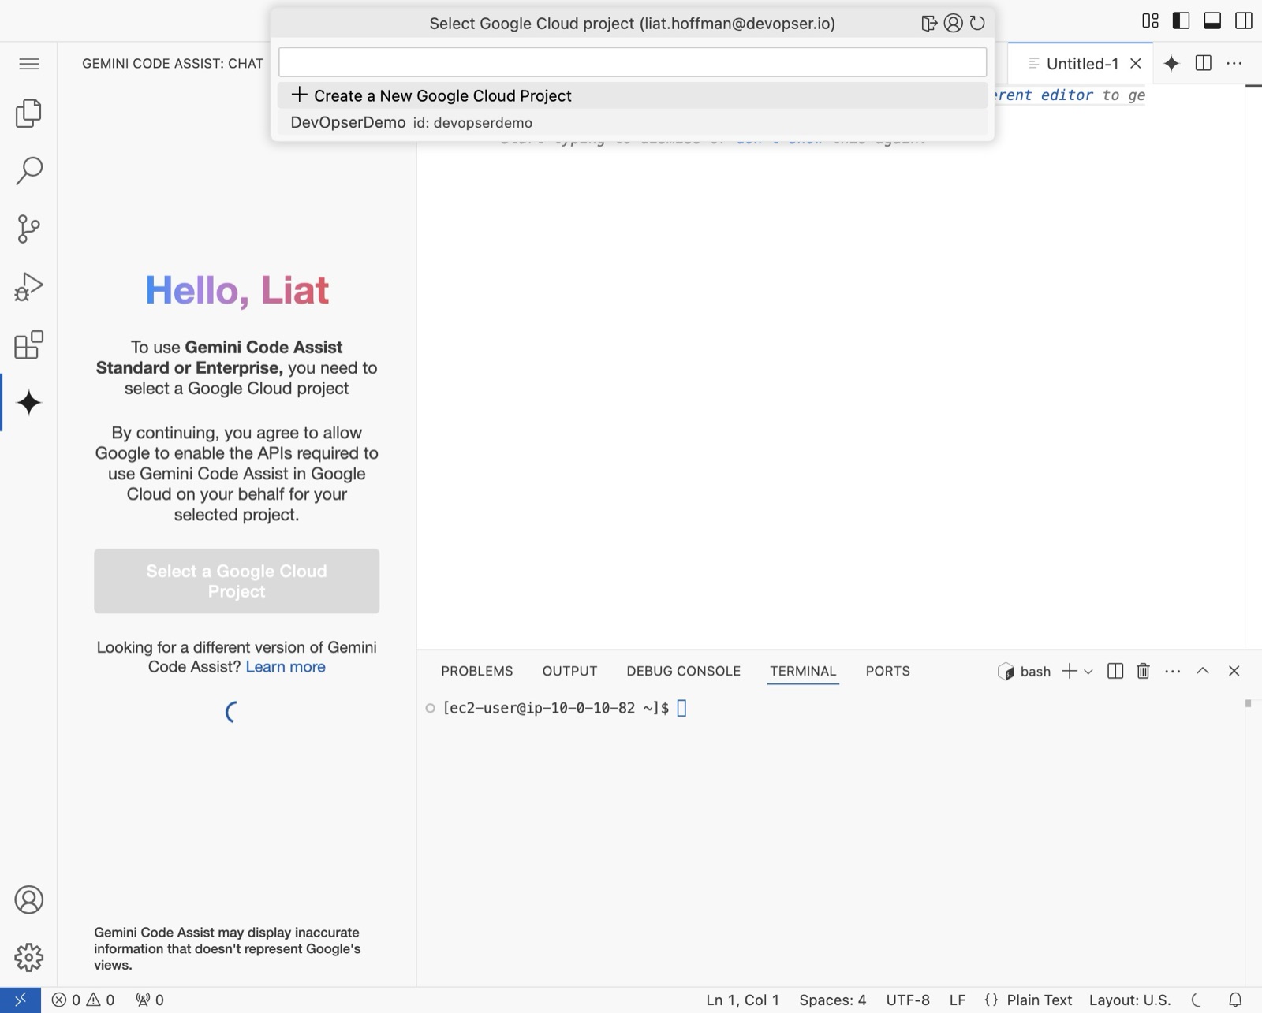The height and width of the screenshot is (1013, 1262).
Task: Open the Gemini Code Assist sidebar icon
Action: click(x=29, y=403)
